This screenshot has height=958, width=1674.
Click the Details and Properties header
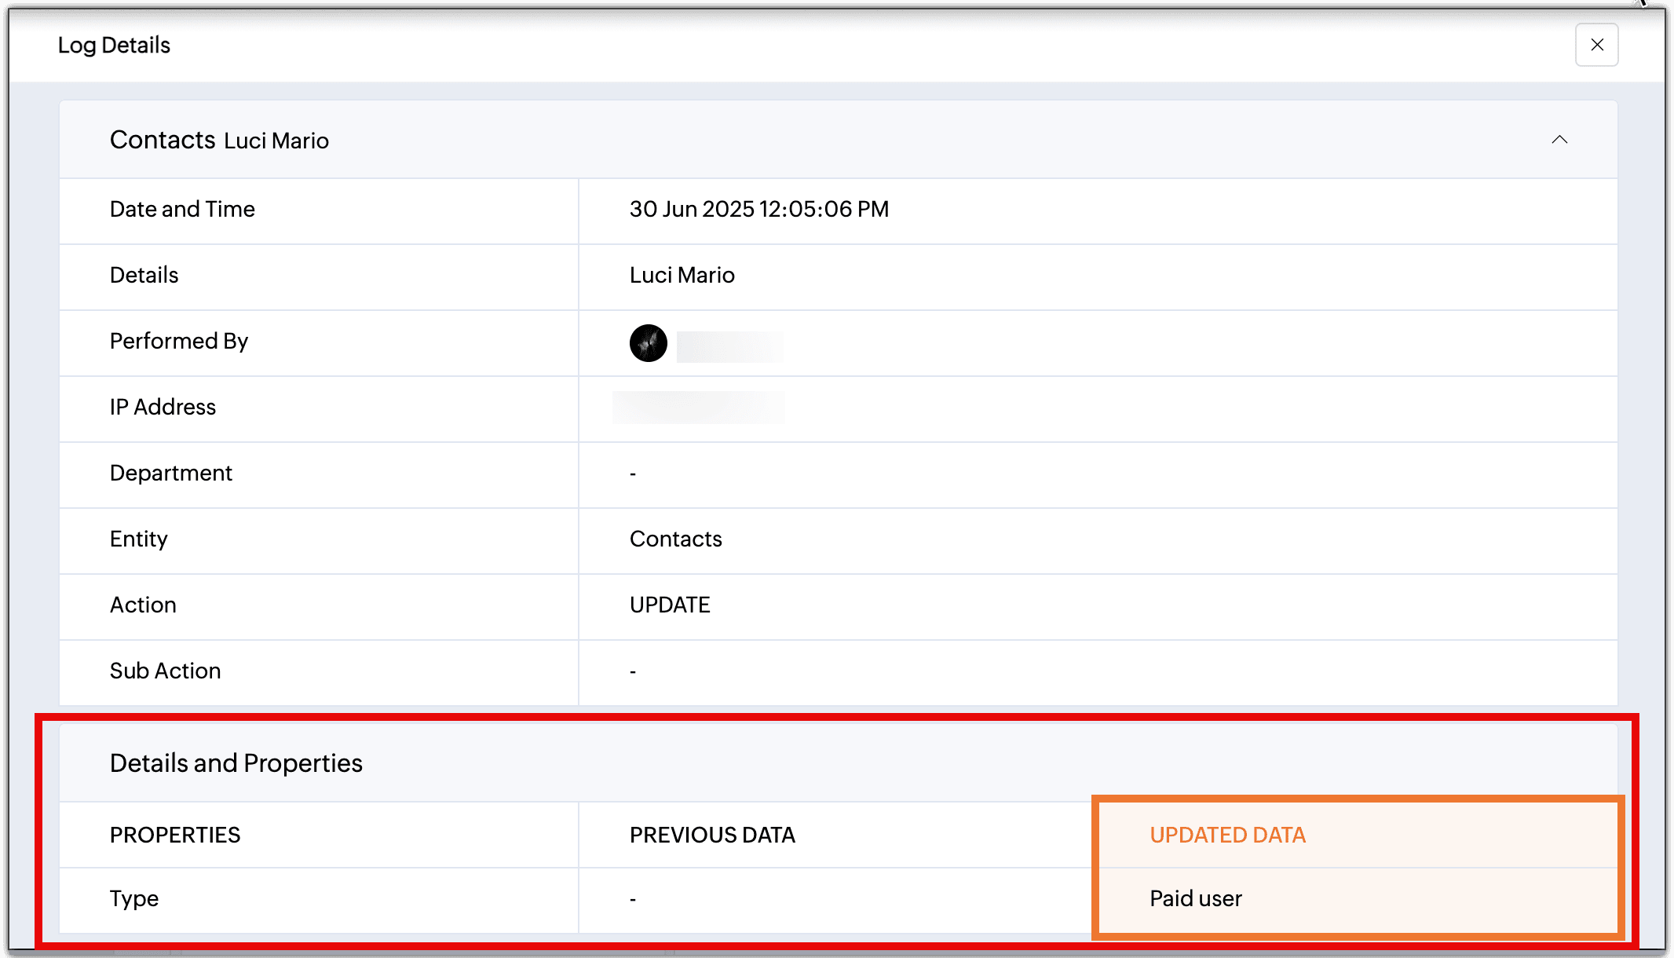236,763
